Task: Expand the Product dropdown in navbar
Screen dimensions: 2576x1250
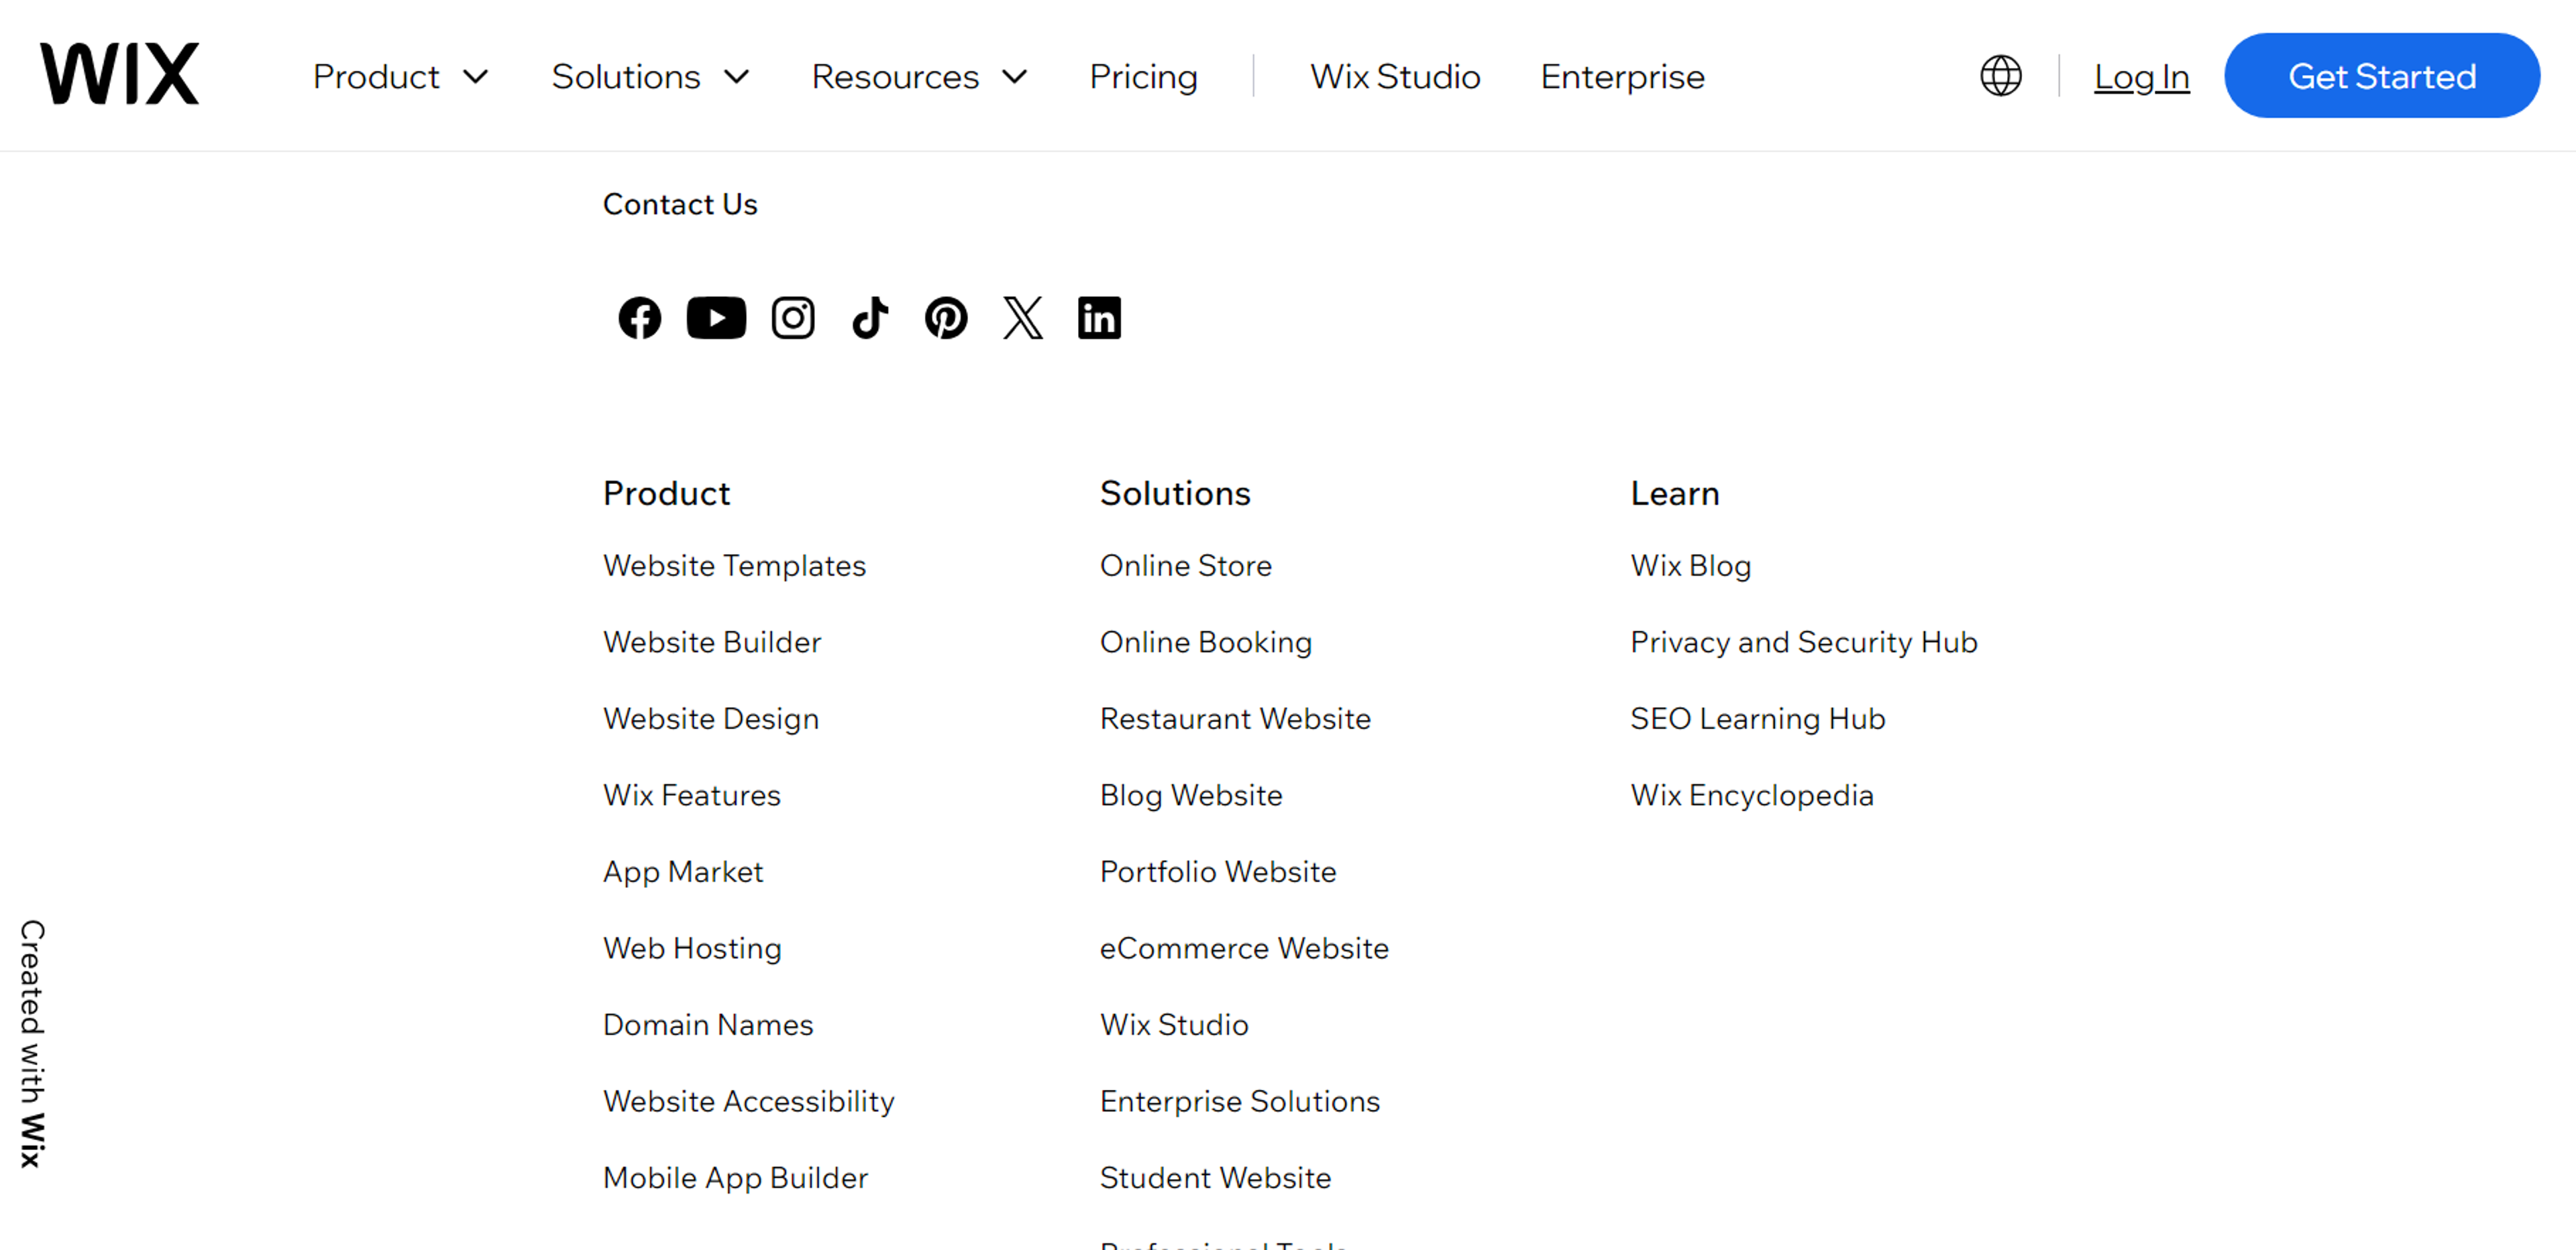Action: point(400,77)
